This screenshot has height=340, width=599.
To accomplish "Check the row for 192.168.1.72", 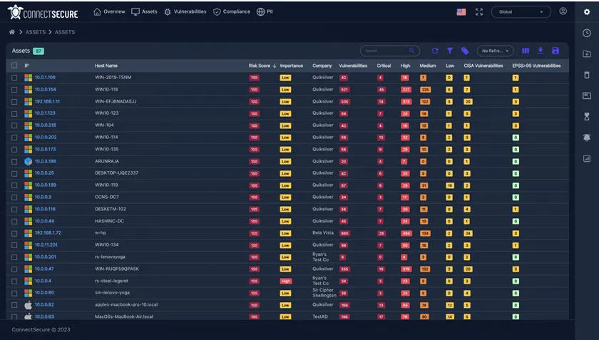I will [14, 233].
